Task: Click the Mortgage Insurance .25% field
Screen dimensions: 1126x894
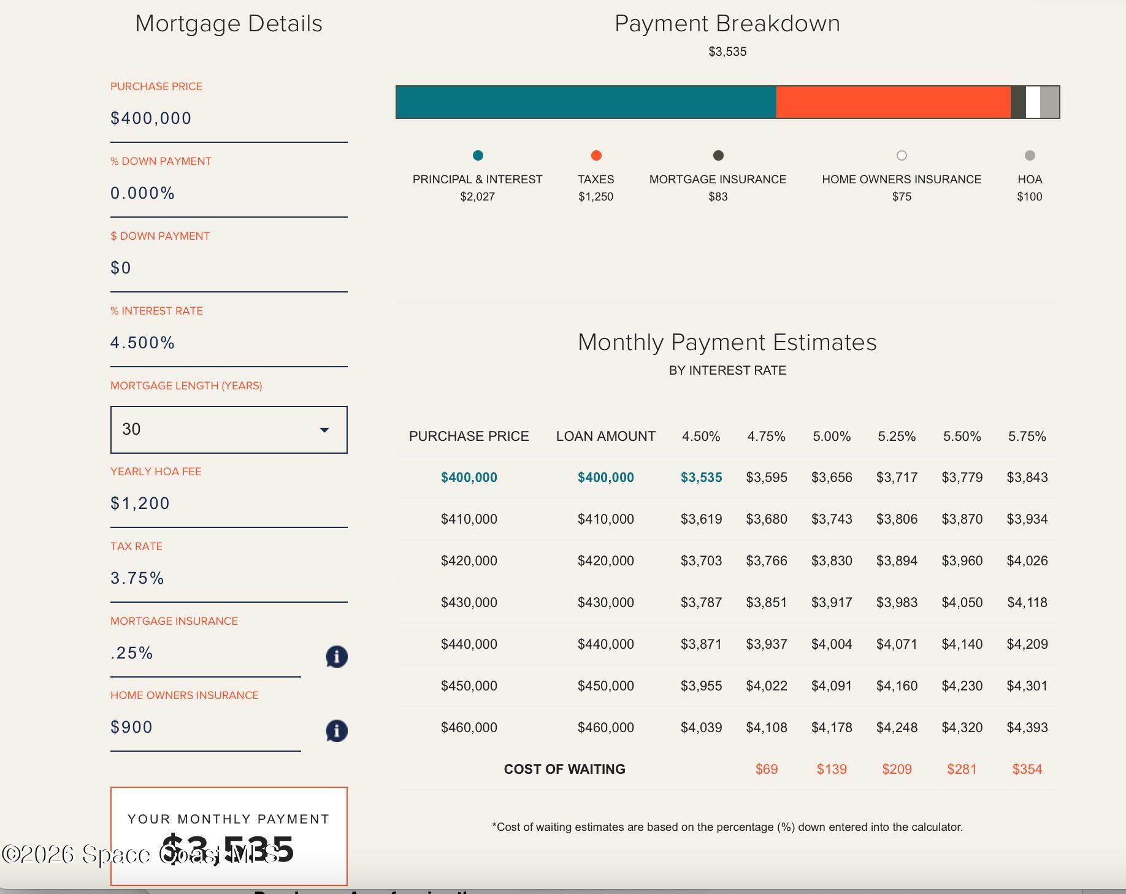Action: tap(205, 653)
